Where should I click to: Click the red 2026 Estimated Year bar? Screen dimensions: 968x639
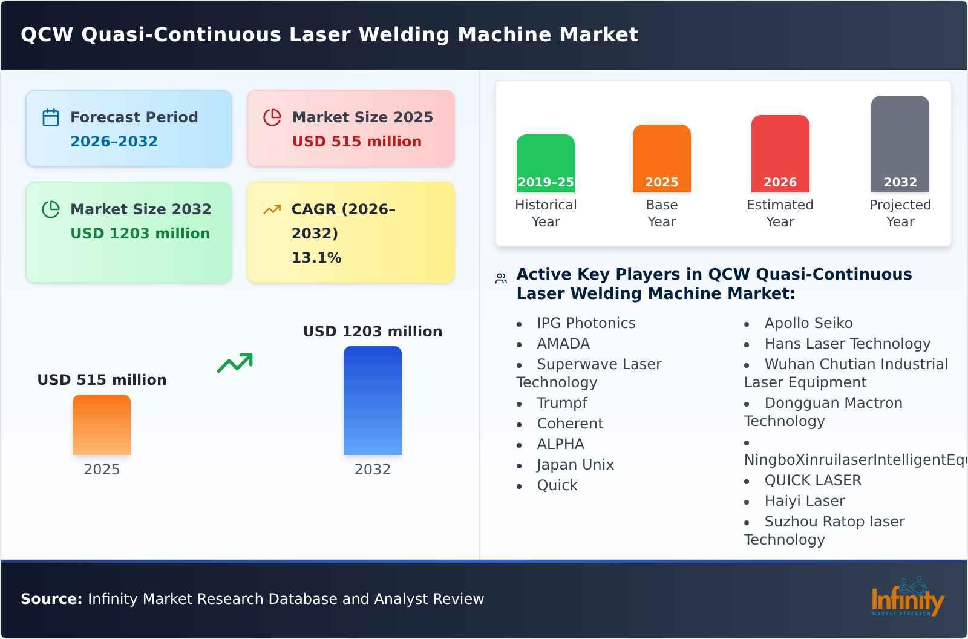click(780, 154)
